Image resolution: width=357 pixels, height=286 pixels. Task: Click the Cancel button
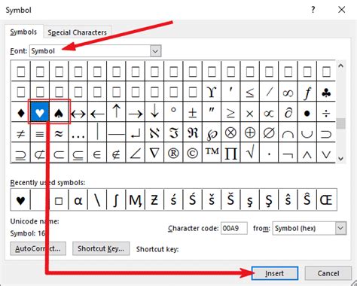tap(328, 273)
